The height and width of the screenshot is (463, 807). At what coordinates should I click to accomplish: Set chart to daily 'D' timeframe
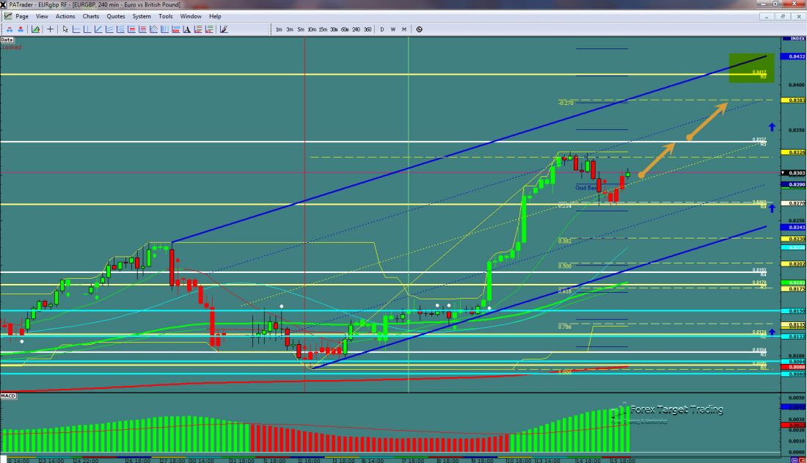[381, 29]
